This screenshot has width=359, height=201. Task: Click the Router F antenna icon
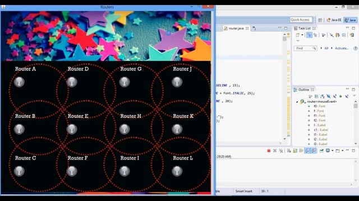72,171
